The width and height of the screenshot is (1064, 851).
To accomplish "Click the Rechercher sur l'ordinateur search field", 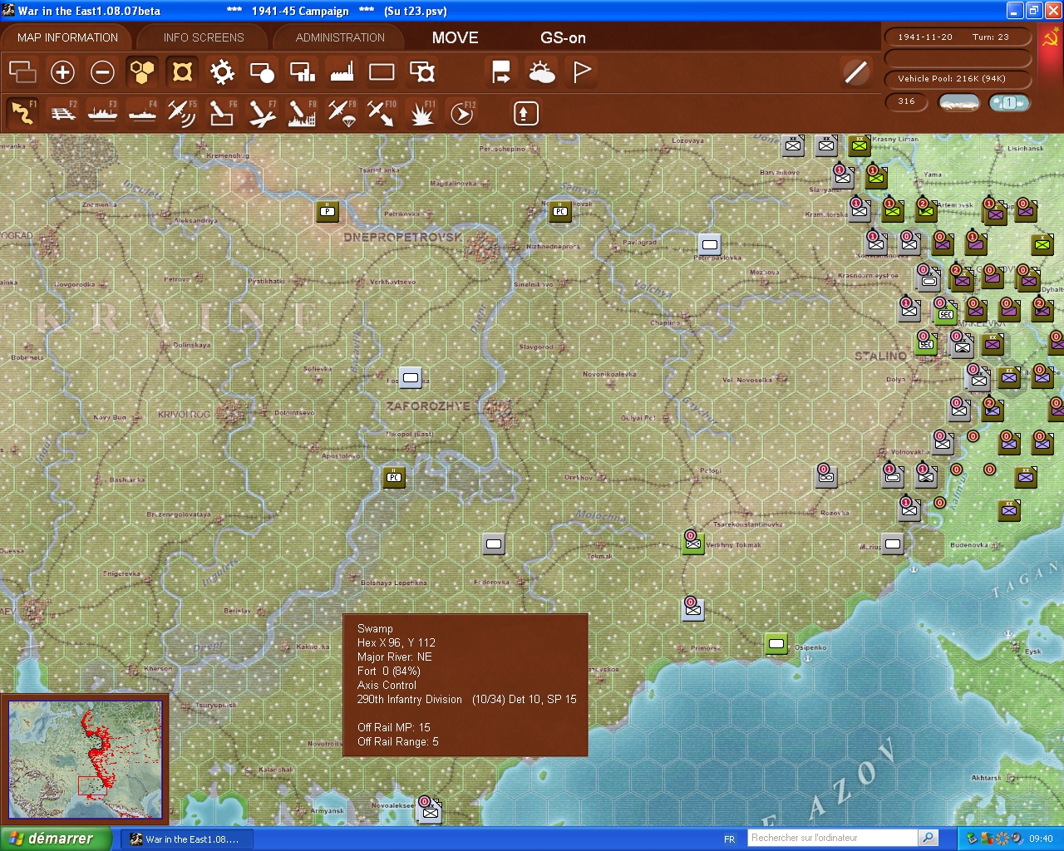I will click(833, 838).
